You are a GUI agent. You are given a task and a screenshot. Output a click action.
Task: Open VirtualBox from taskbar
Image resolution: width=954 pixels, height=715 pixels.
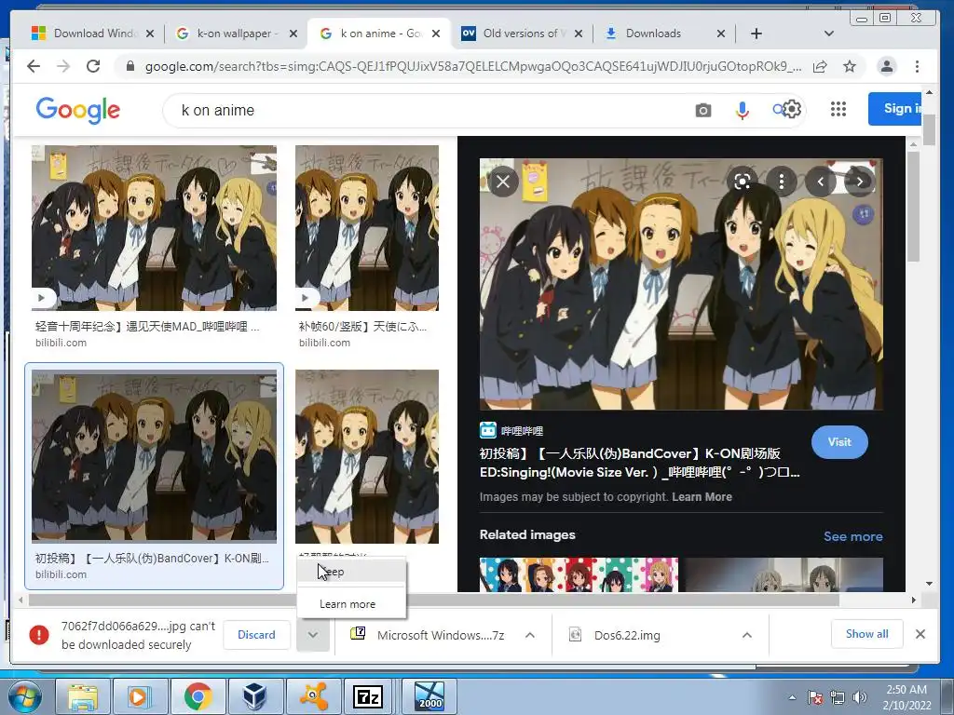[255, 696]
